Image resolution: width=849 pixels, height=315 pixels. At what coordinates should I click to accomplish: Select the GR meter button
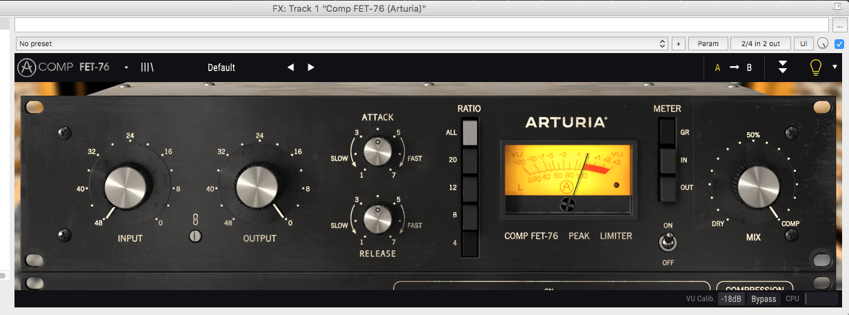click(x=667, y=131)
